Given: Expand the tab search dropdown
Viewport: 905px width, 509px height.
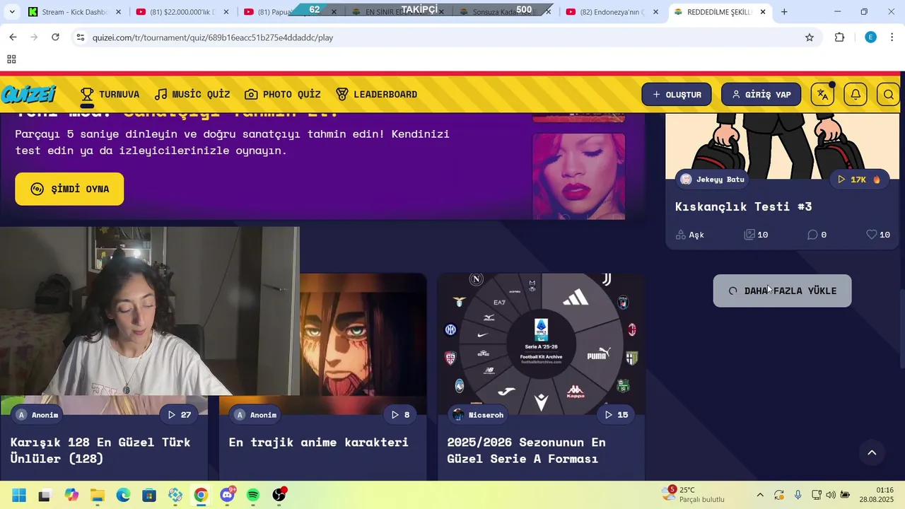Looking at the screenshot, I should 12,12.
